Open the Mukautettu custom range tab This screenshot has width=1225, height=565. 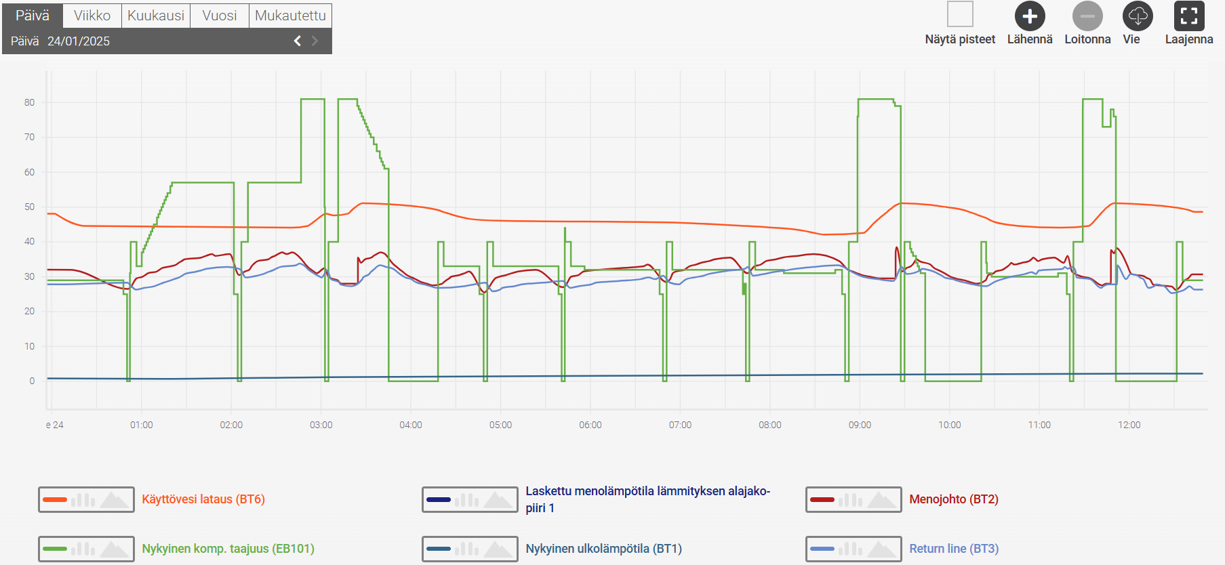click(x=290, y=16)
